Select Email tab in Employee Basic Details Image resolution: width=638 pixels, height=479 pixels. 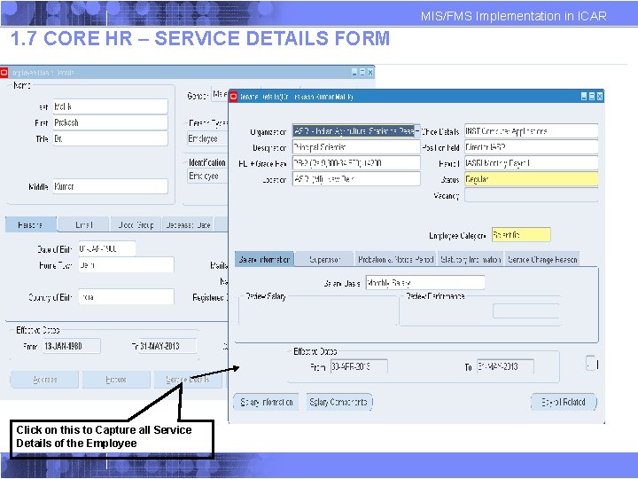pos(84,224)
